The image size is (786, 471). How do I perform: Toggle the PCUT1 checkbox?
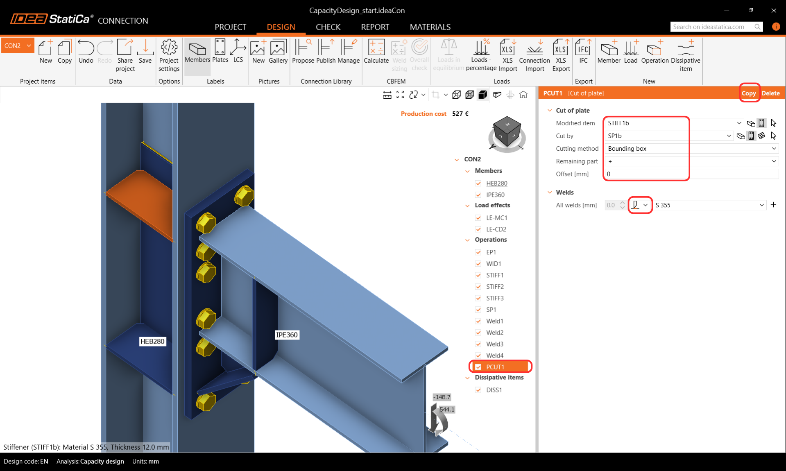(x=478, y=367)
